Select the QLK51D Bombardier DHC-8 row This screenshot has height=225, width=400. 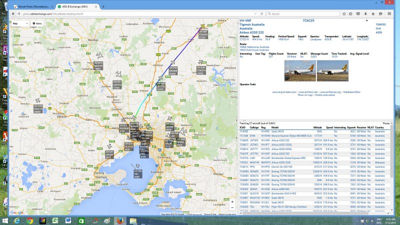click(x=314, y=193)
